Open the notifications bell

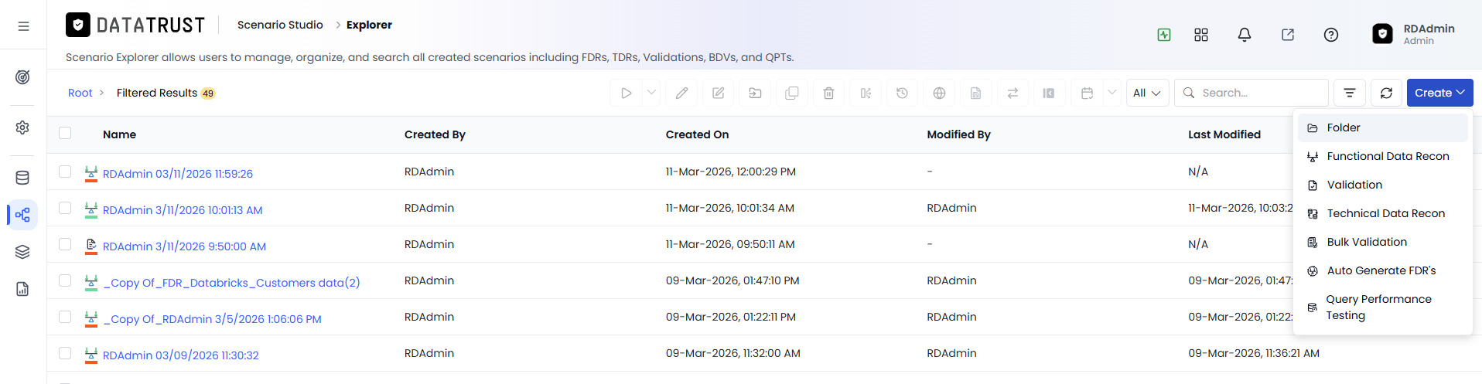[1245, 35]
